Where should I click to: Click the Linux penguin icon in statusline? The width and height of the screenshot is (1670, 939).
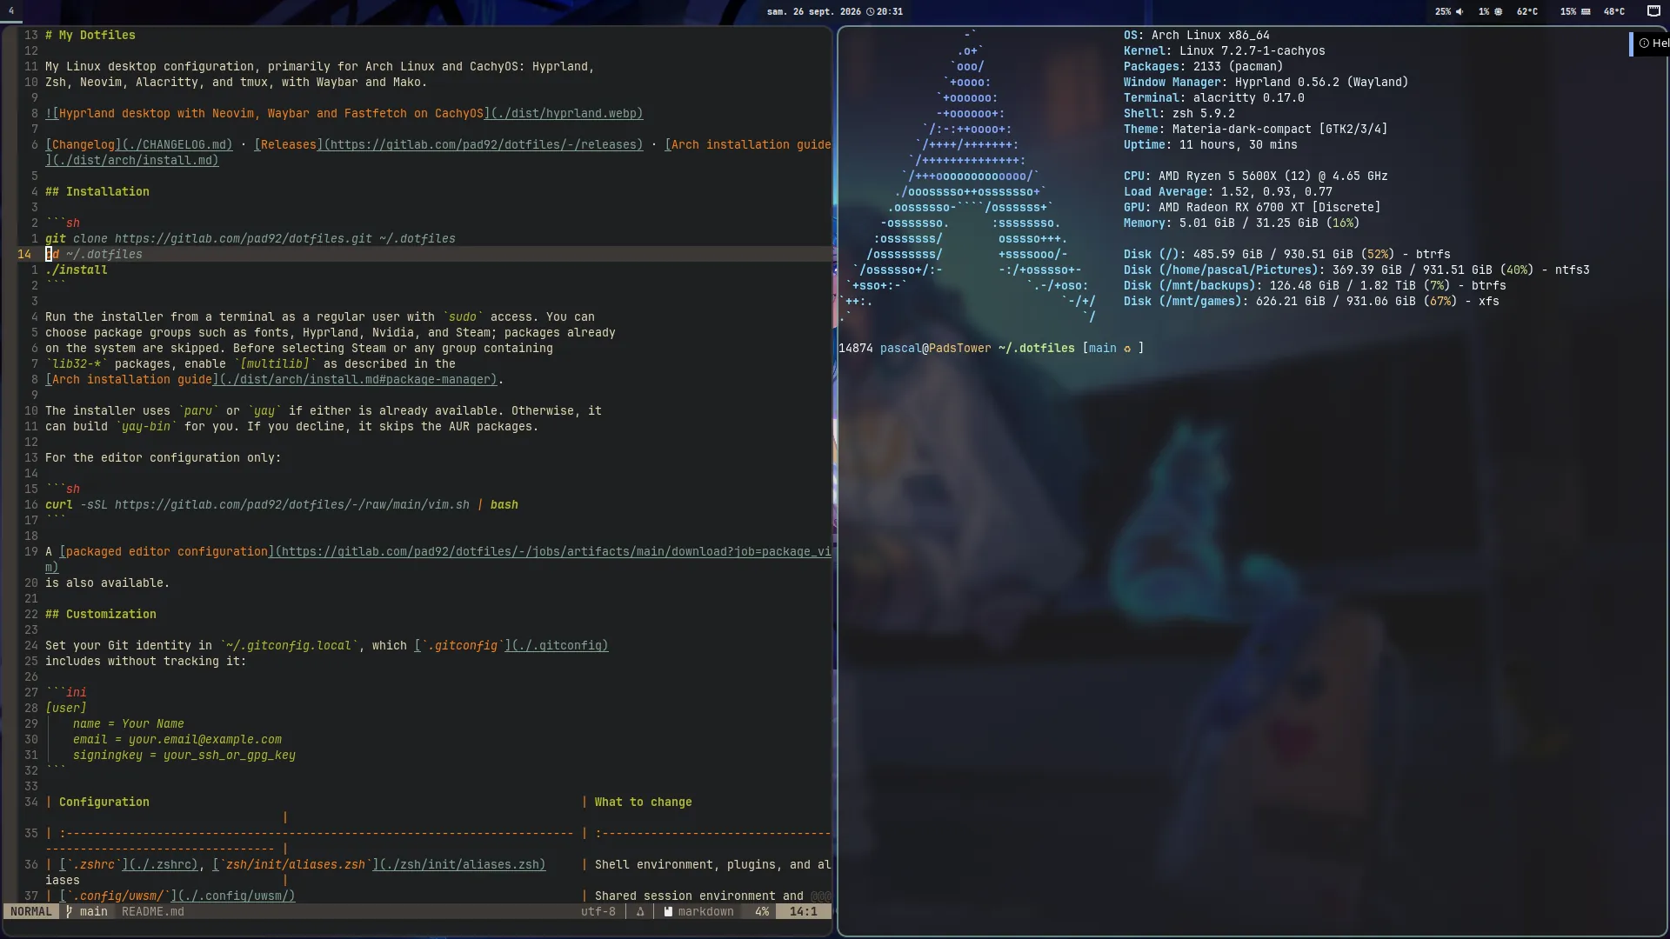click(x=640, y=911)
